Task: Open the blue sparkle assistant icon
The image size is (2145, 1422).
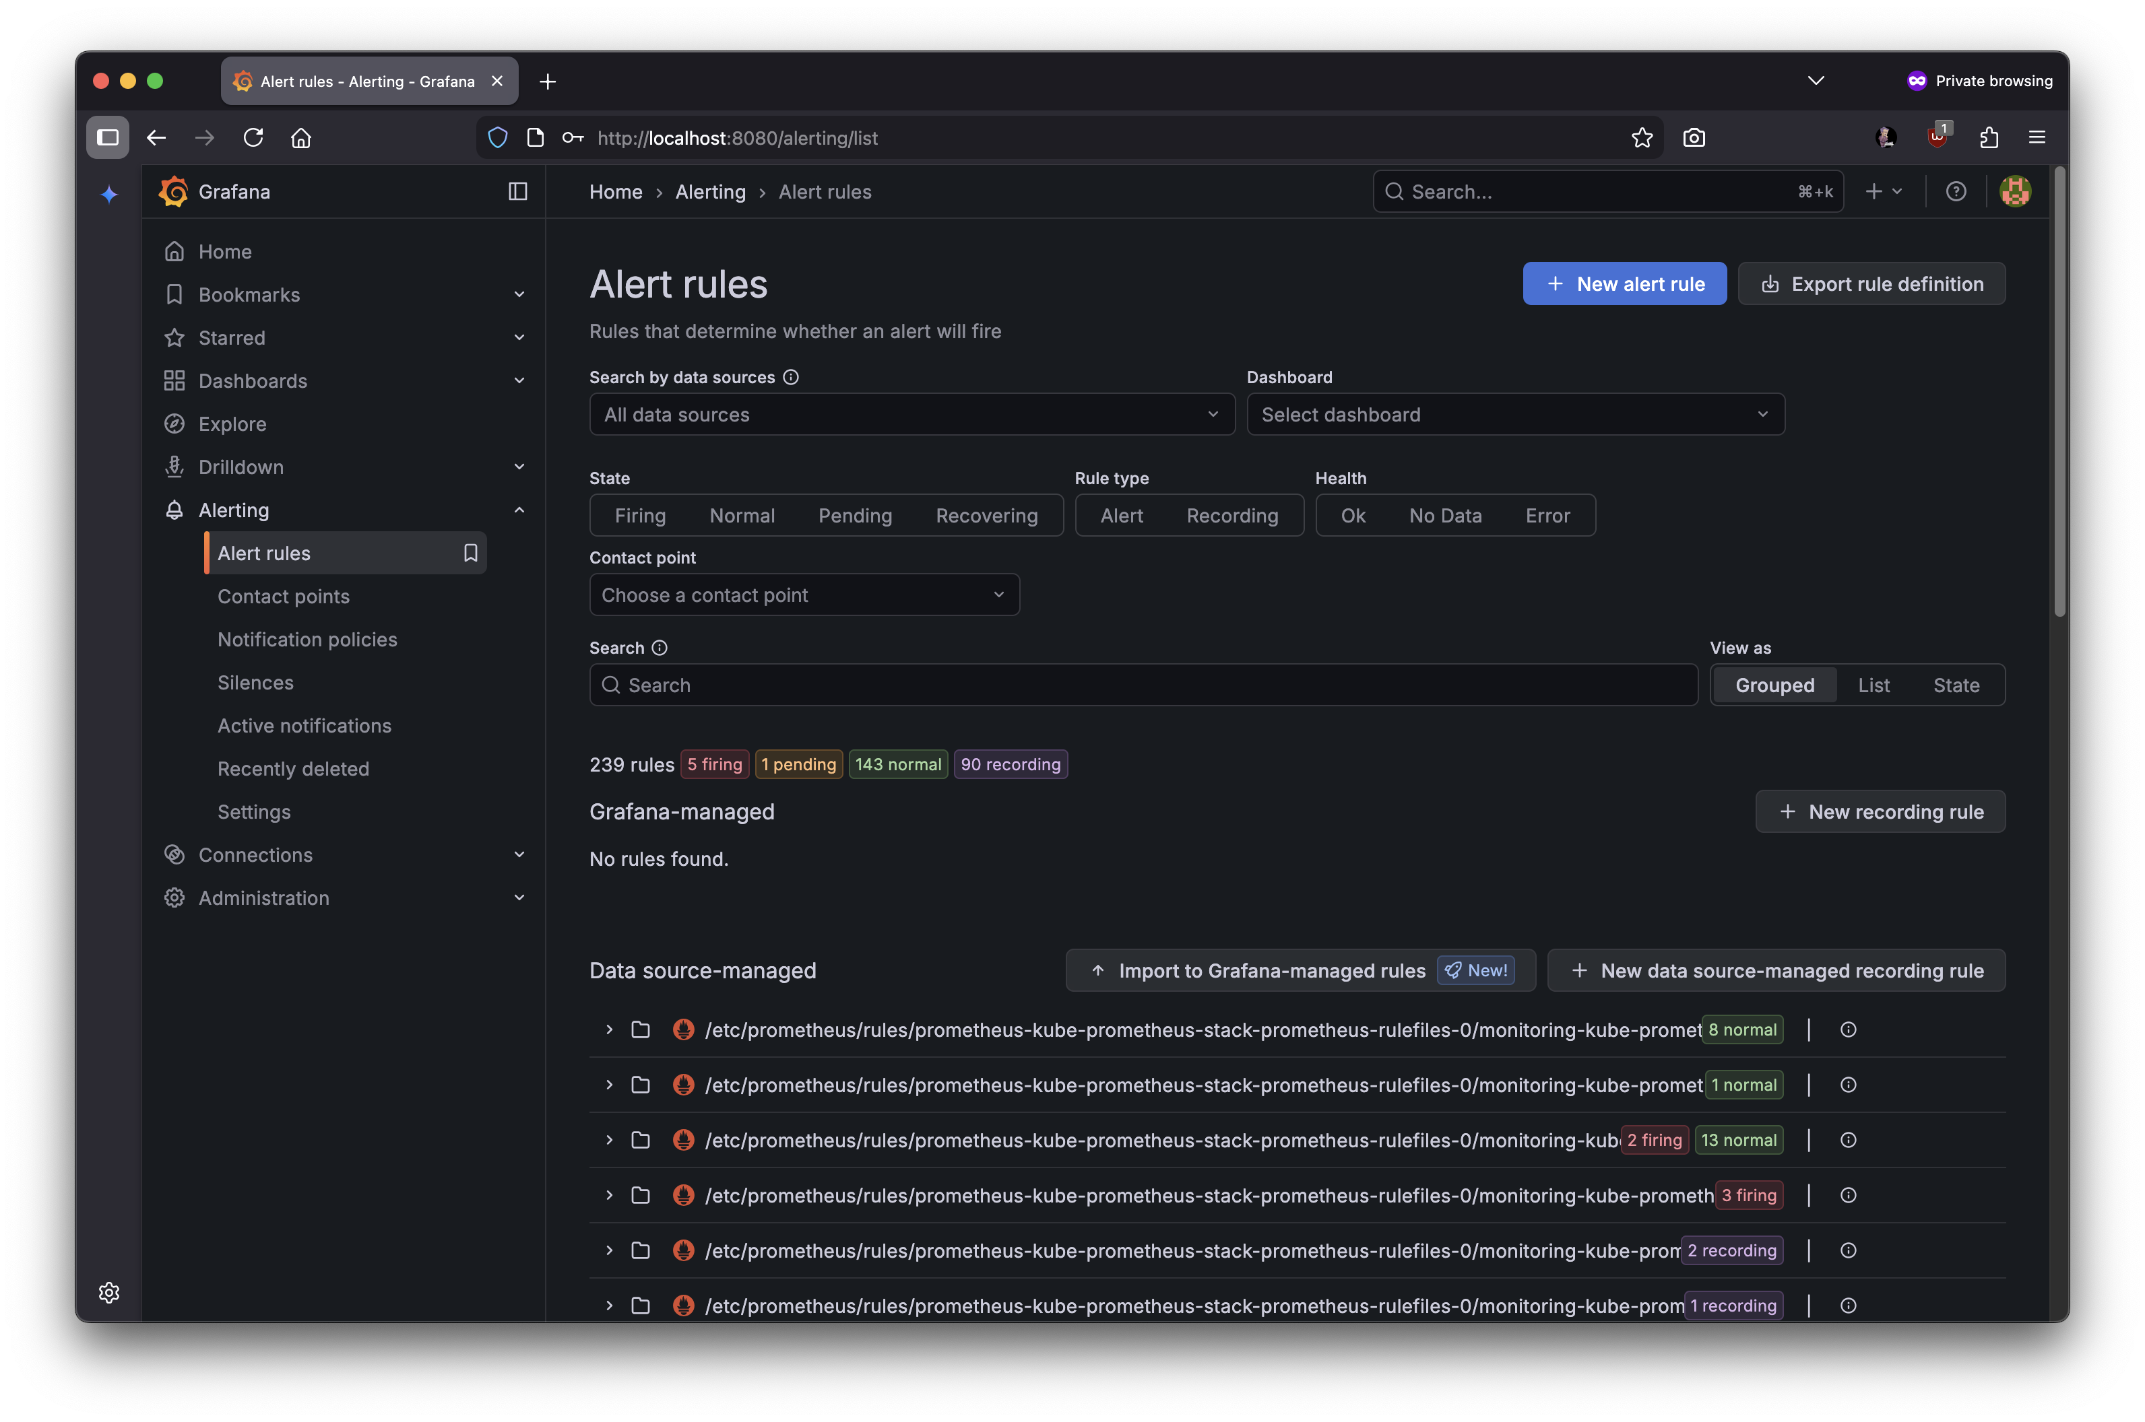Action: tap(109, 194)
